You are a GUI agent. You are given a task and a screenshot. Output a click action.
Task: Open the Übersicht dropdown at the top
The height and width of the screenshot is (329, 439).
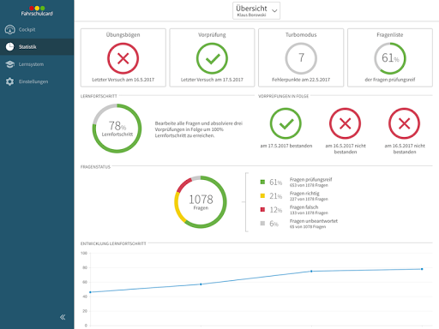tap(256, 11)
